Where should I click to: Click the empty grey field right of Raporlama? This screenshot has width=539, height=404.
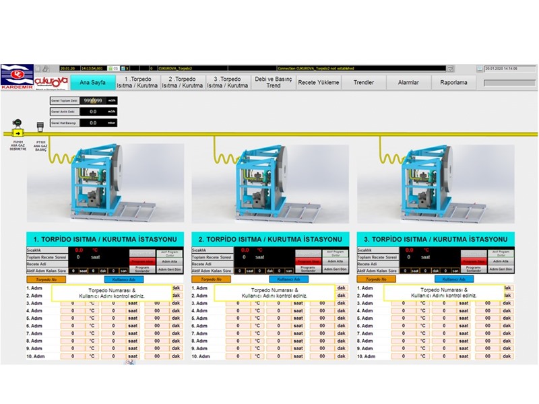(510, 83)
